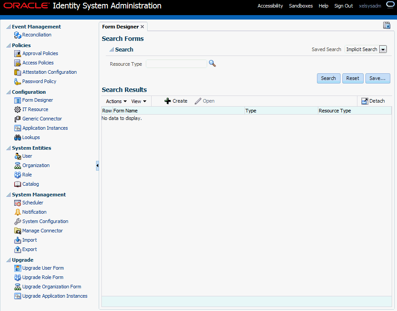The height and width of the screenshot is (311, 397).
Task: Open Help from the header
Action: click(323, 6)
